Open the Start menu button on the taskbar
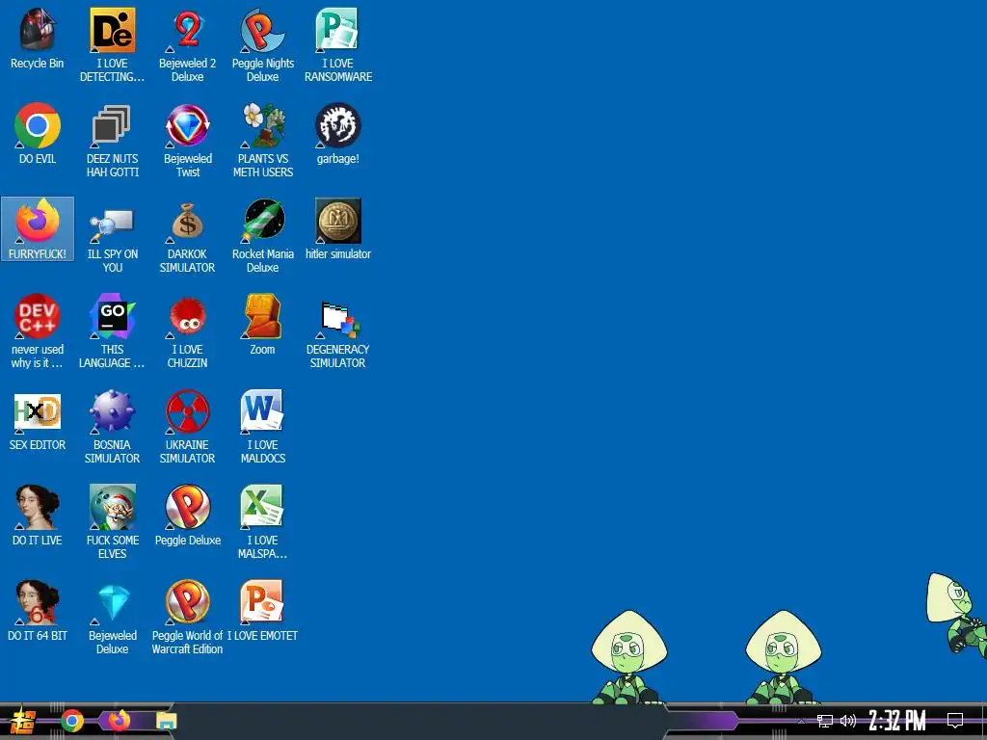 (23, 721)
